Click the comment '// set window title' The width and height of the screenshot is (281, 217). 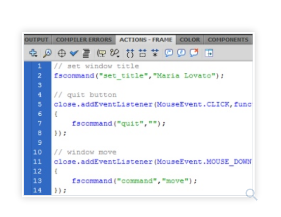(96, 66)
